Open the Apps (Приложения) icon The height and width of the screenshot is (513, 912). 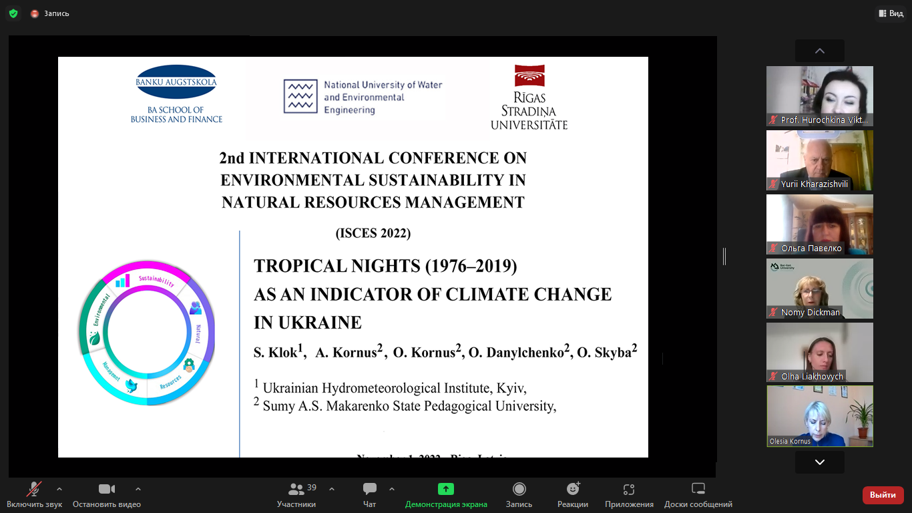(x=629, y=490)
